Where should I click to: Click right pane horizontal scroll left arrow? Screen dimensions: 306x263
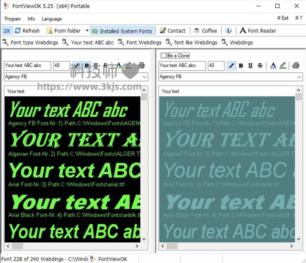[163, 246]
